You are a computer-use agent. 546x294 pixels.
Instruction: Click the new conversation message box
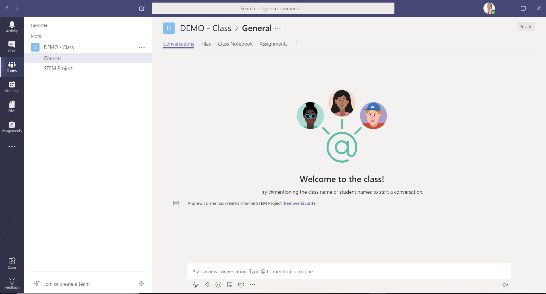[x=349, y=271]
